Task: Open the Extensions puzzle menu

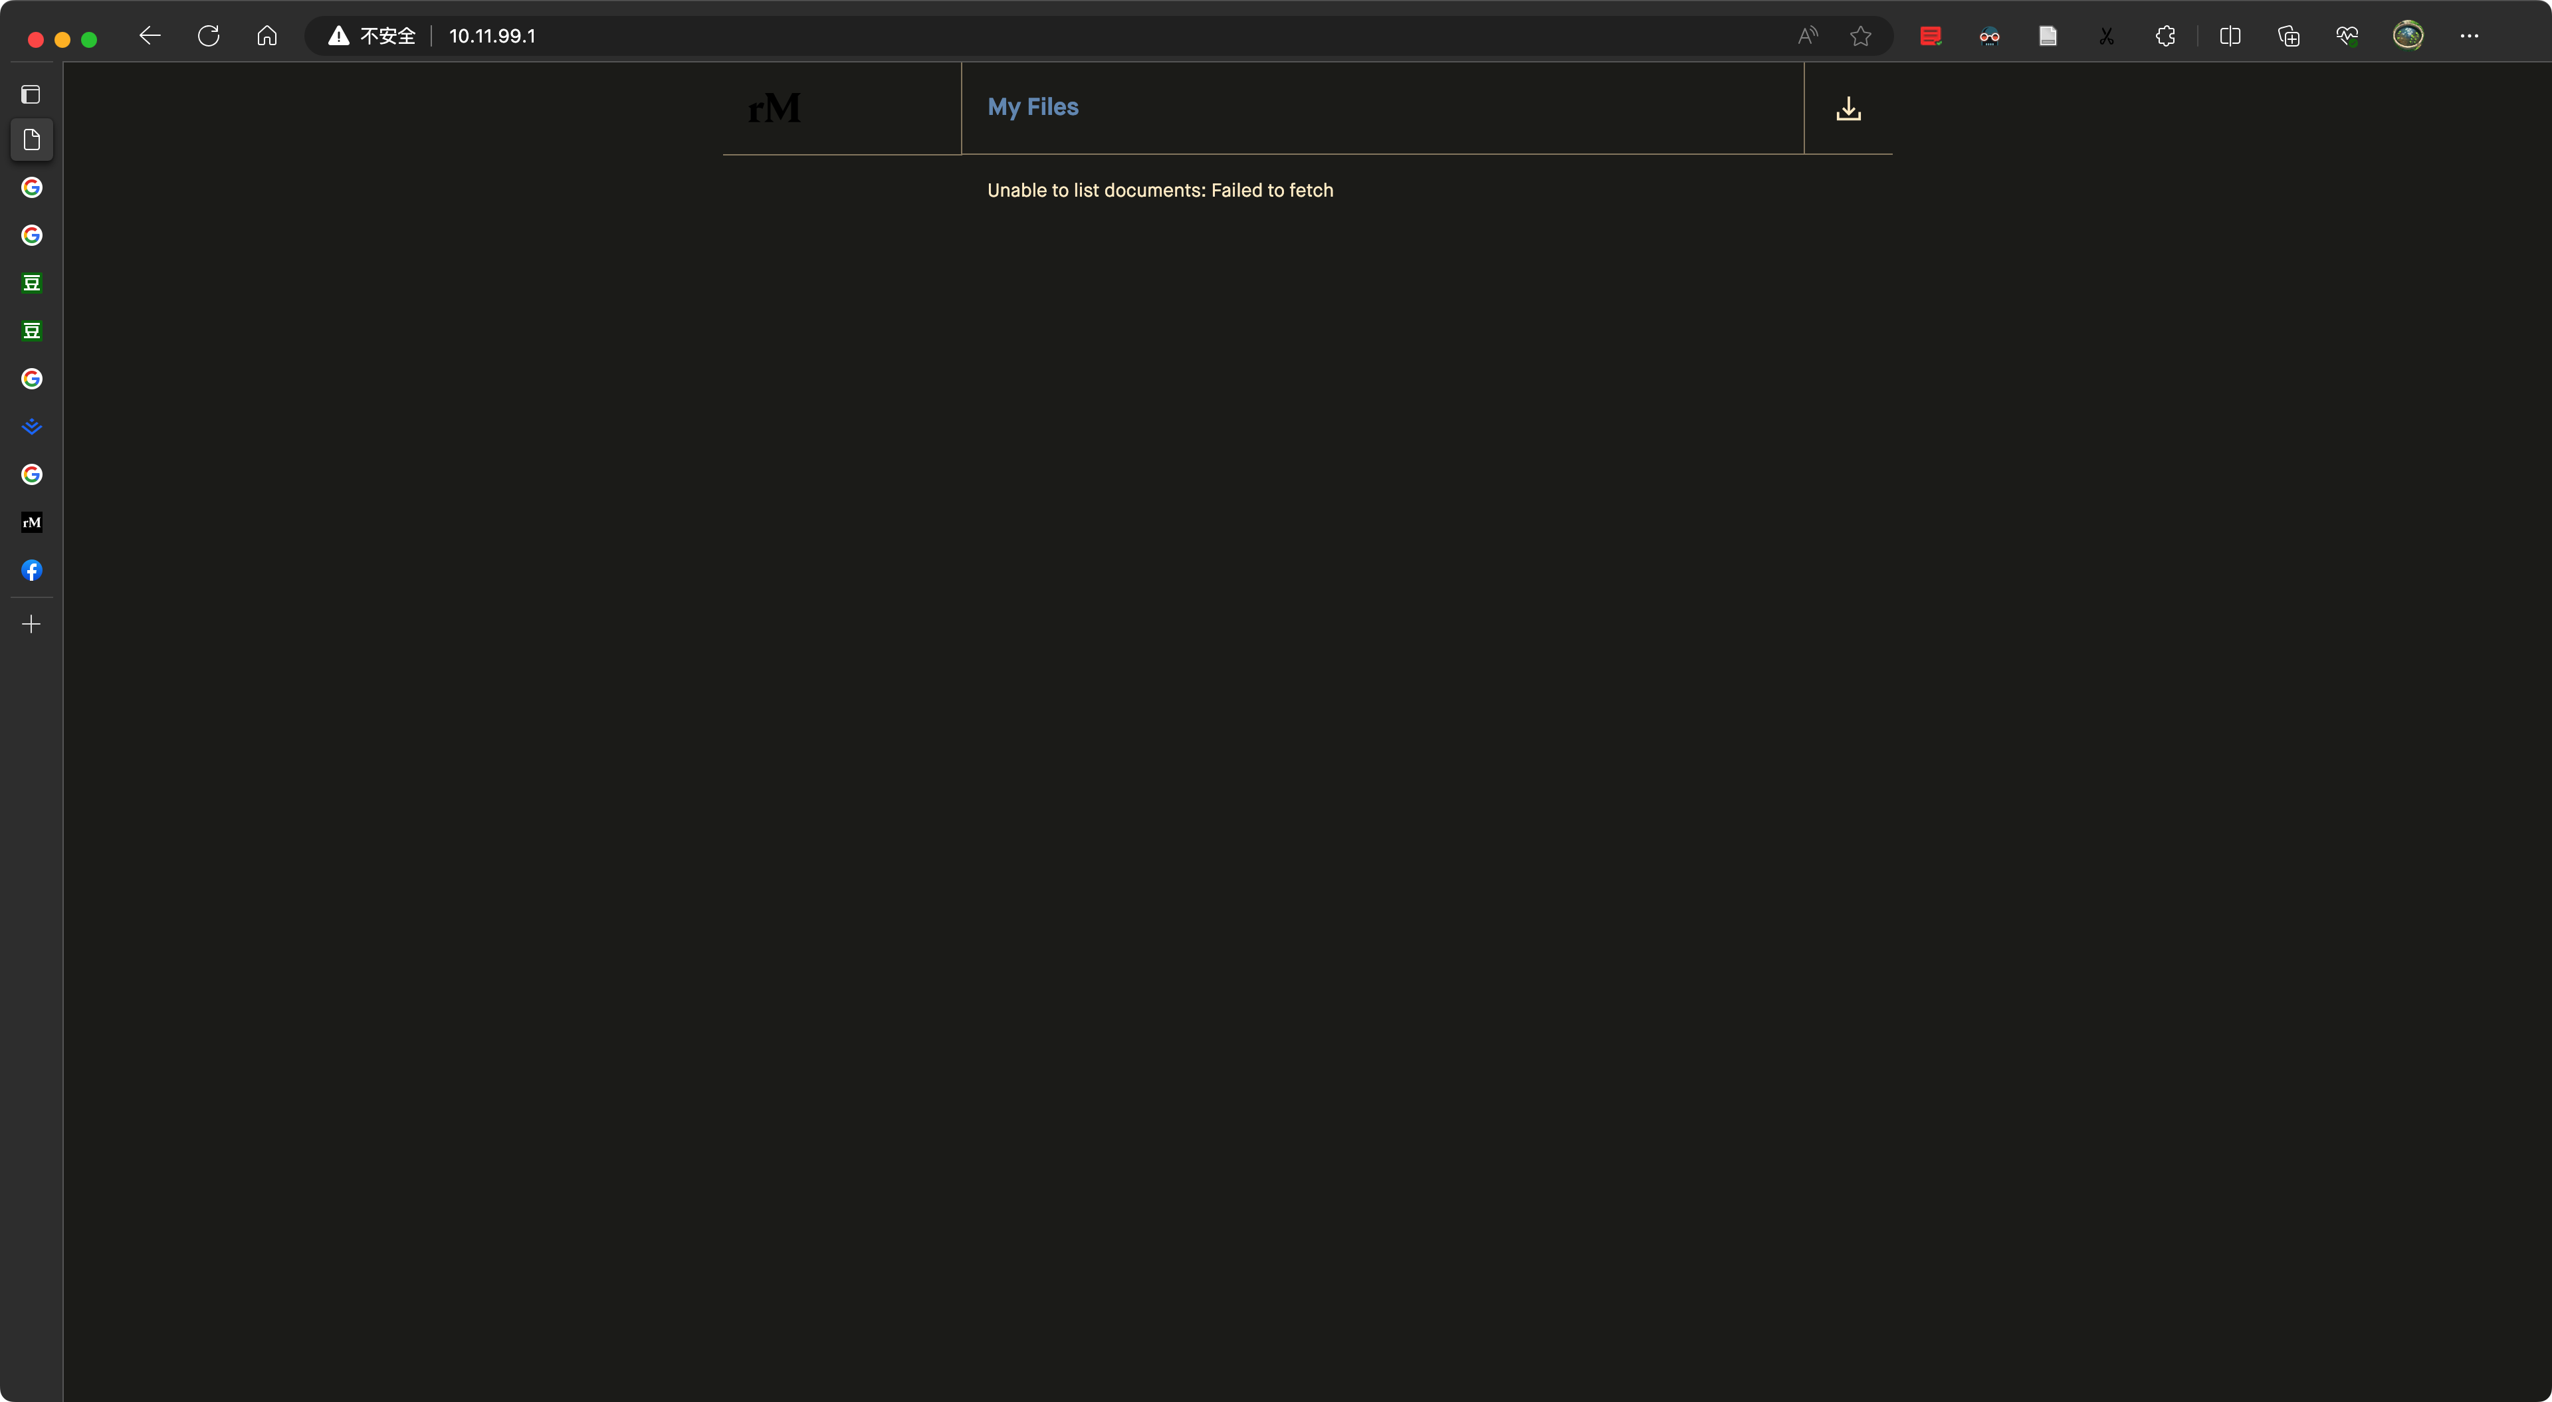Action: pos(2166,37)
